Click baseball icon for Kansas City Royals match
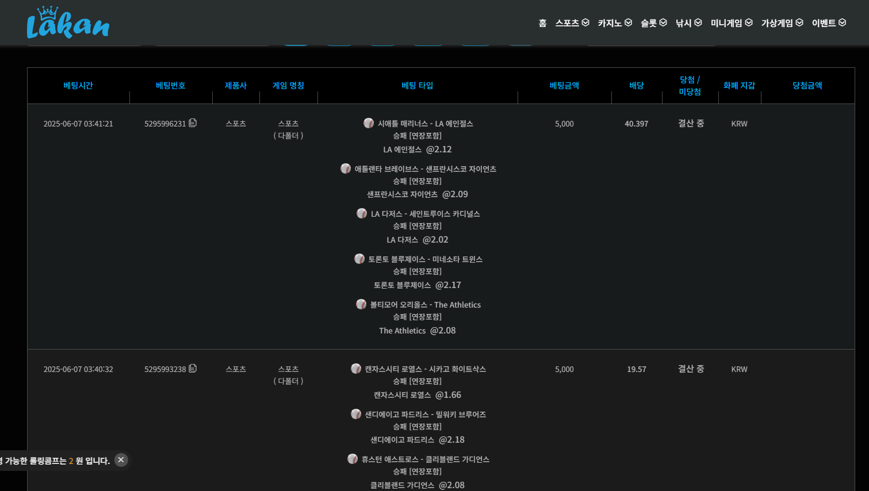Viewport: 869px width, 491px height. pos(356,369)
